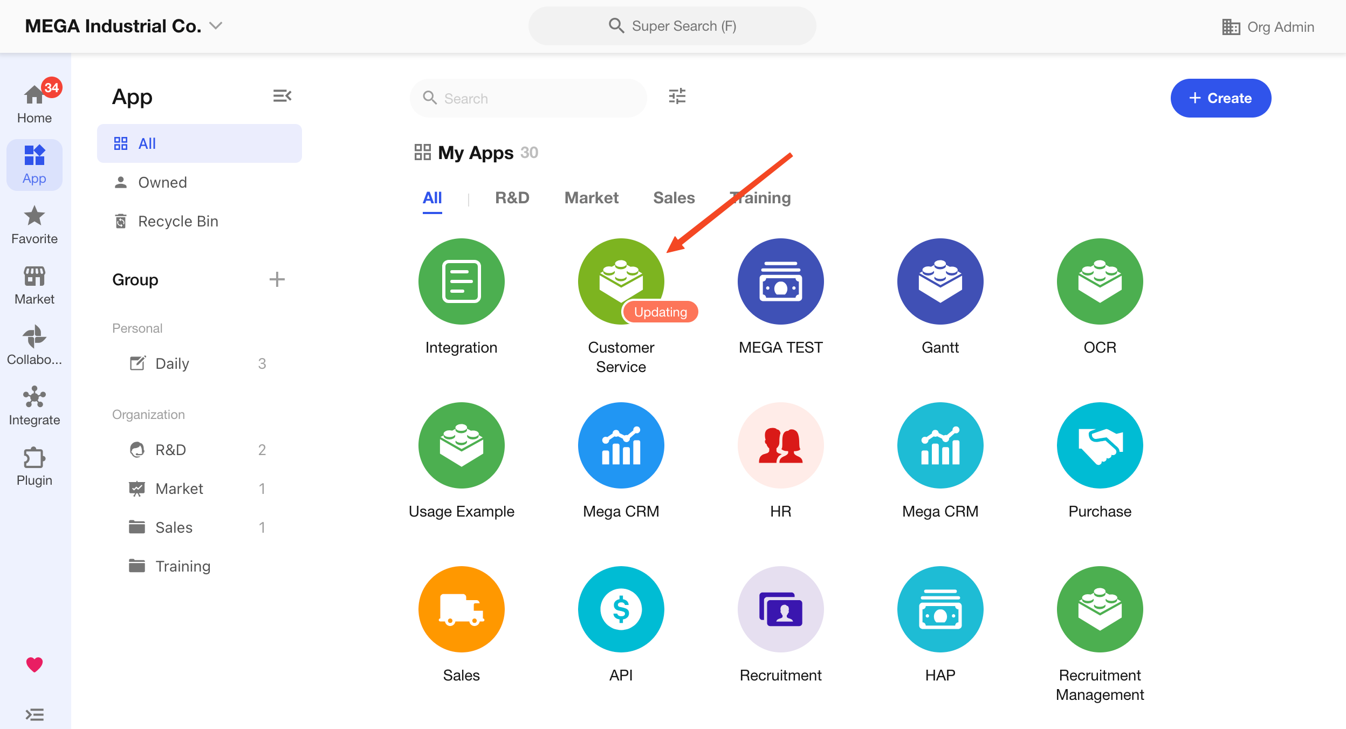This screenshot has width=1346, height=729.
Task: Expand the bottom-left navigation toggle
Action: [x=35, y=714]
